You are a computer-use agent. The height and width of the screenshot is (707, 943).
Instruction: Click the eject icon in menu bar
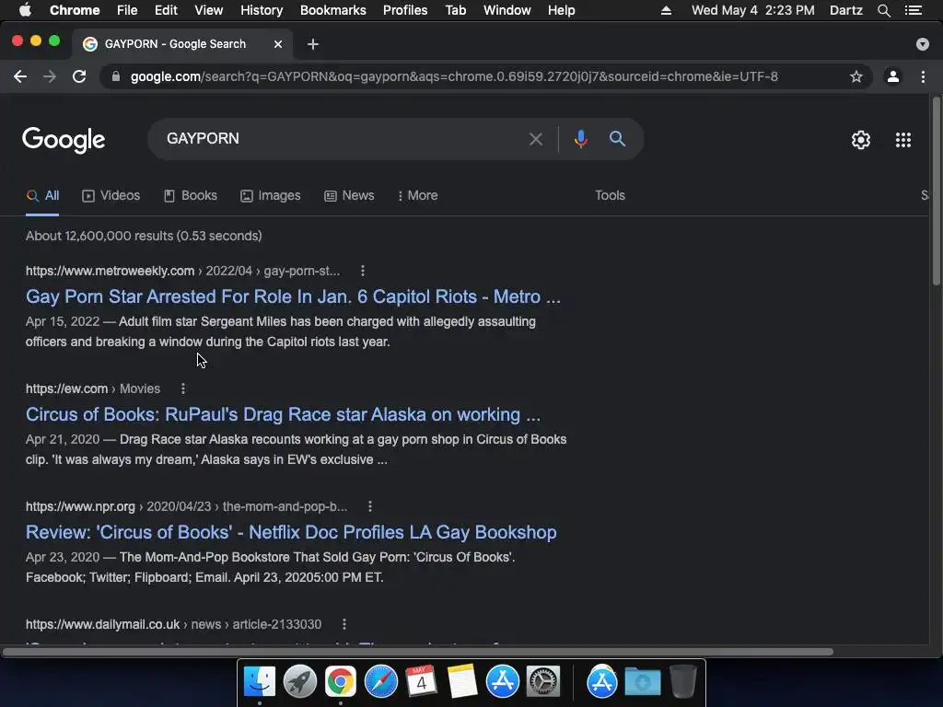tap(666, 10)
